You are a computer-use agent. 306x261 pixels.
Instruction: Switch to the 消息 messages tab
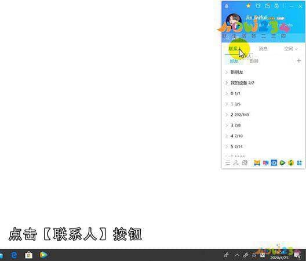tap(263, 49)
